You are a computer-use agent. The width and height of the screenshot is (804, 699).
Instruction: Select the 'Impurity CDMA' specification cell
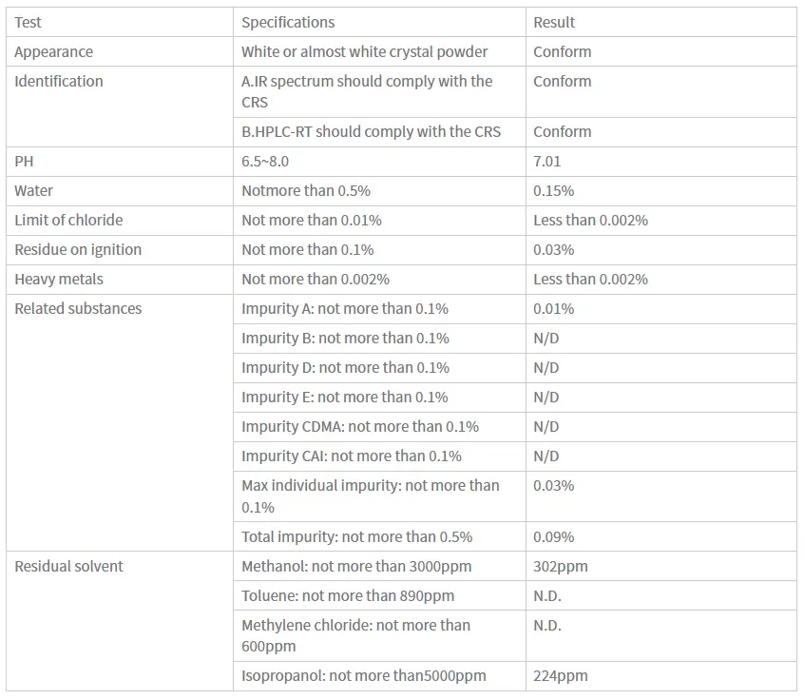[x=360, y=426]
